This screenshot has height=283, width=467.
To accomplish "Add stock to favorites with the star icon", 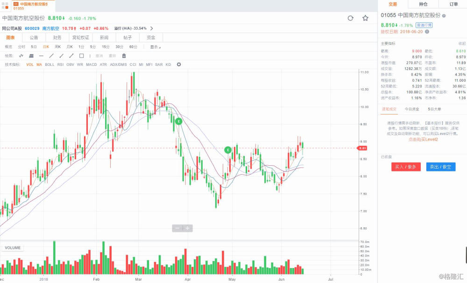I will pyautogui.click(x=366, y=18).
